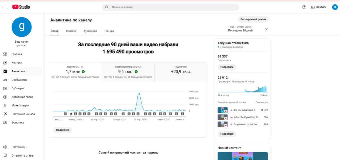Click the Фонотека music library icon

point(5,122)
